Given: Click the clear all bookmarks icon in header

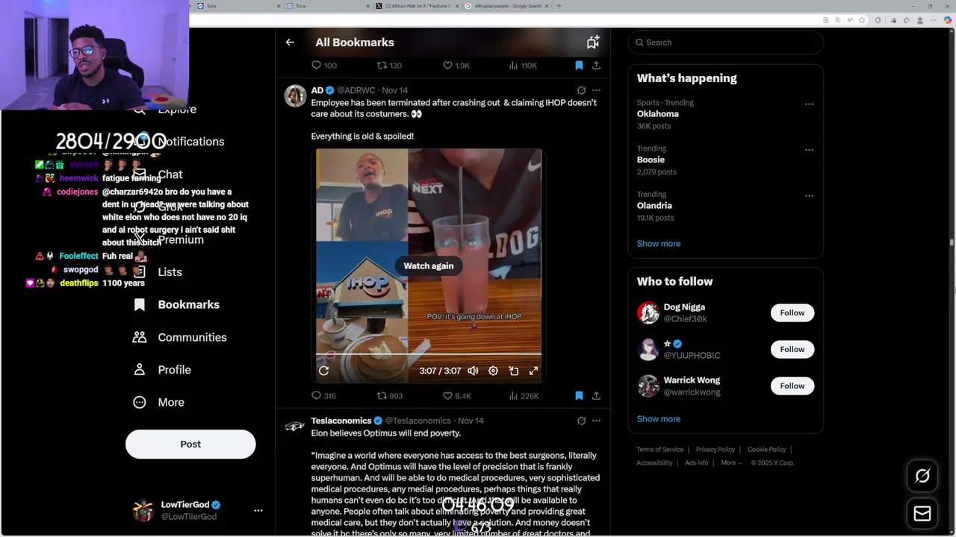Looking at the screenshot, I should click(592, 43).
